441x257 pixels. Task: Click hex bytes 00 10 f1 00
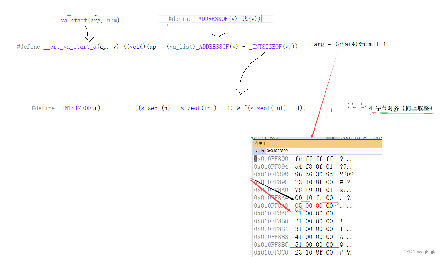(x=314, y=198)
